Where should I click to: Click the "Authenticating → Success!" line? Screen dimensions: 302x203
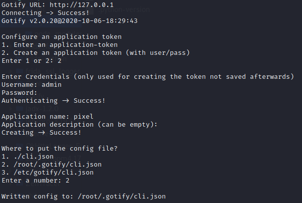tap(54, 100)
